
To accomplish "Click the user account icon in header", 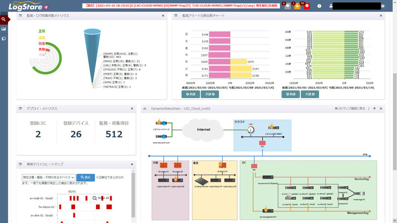I will coord(331,6).
